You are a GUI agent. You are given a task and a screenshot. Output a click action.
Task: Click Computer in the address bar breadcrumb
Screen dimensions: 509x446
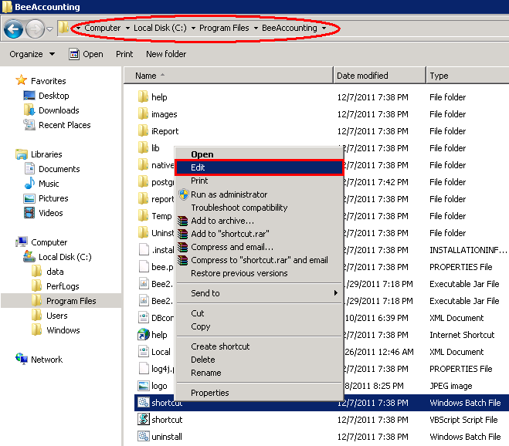pyautogui.click(x=102, y=28)
